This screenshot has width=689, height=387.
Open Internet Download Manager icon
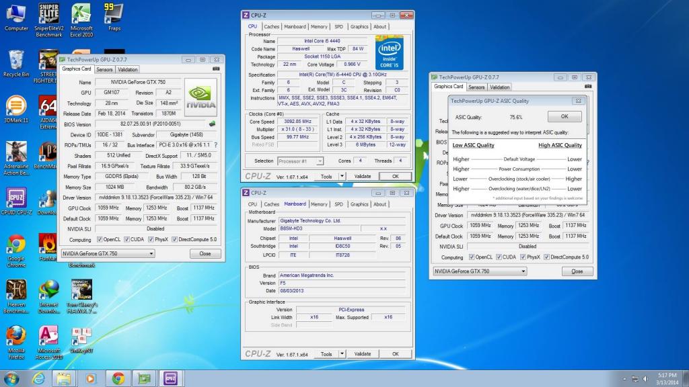(48, 296)
